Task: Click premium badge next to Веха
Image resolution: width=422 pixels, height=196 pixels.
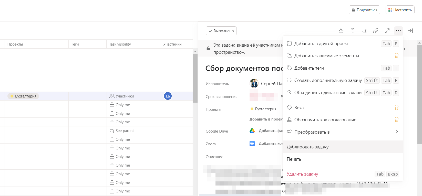Action: click(x=396, y=107)
